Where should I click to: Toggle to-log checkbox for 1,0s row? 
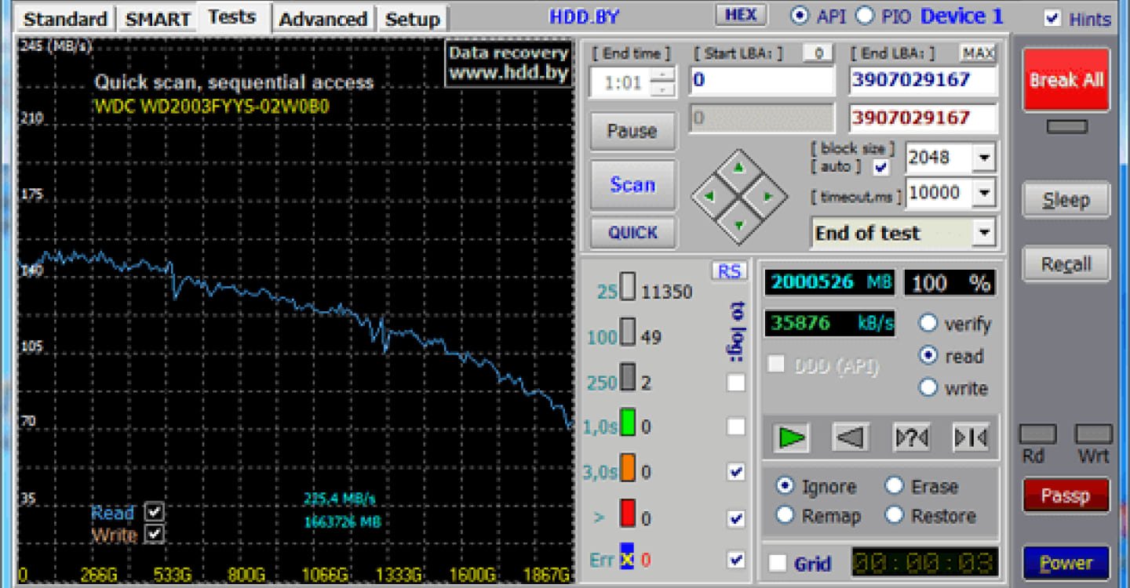[x=736, y=426]
